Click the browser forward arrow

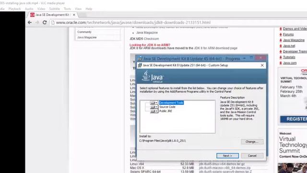[x=37, y=23]
